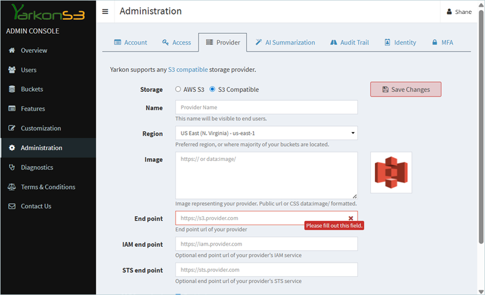This screenshot has height=295, width=485.
Task: Select the AWS S3 radio button
Action: click(x=178, y=90)
